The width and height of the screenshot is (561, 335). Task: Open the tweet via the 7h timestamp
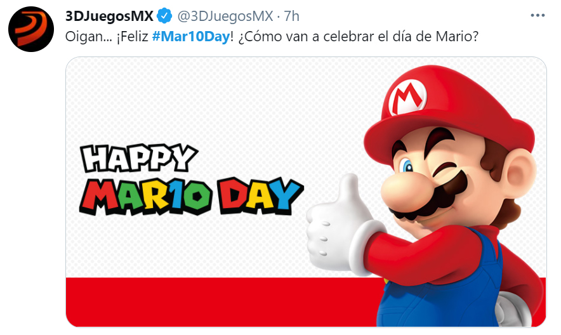[291, 16]
